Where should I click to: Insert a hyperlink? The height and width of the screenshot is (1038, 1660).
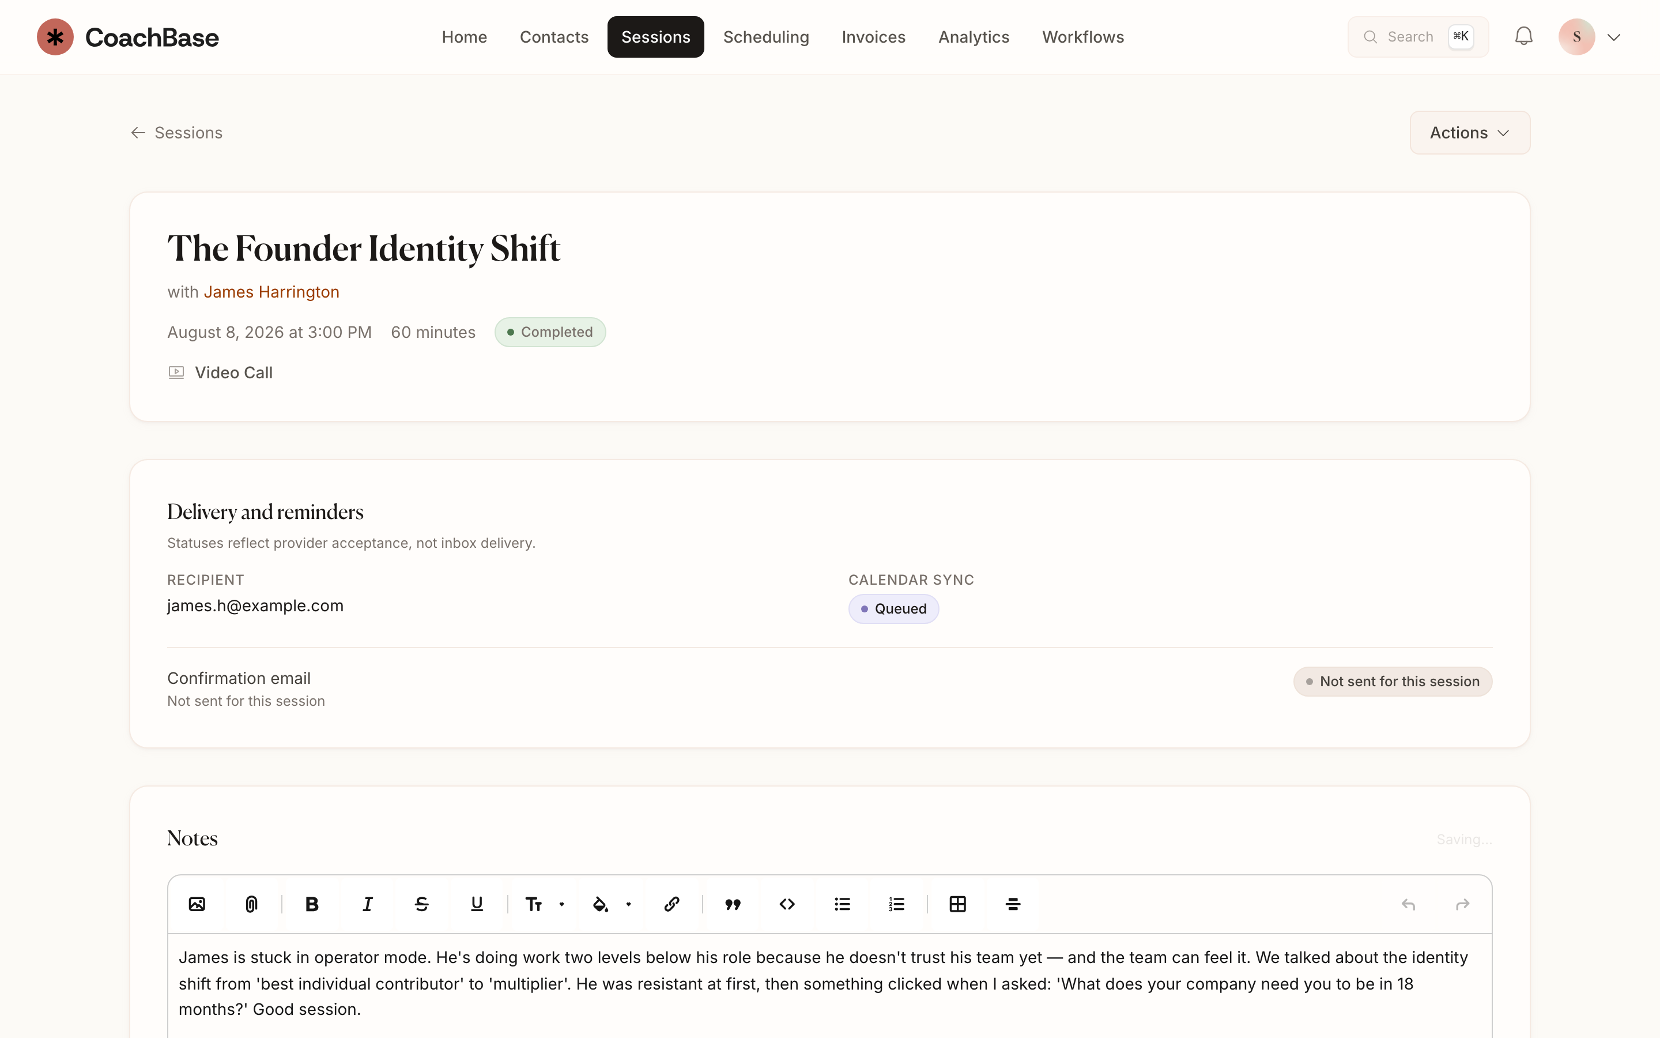[x=671, y=904]
